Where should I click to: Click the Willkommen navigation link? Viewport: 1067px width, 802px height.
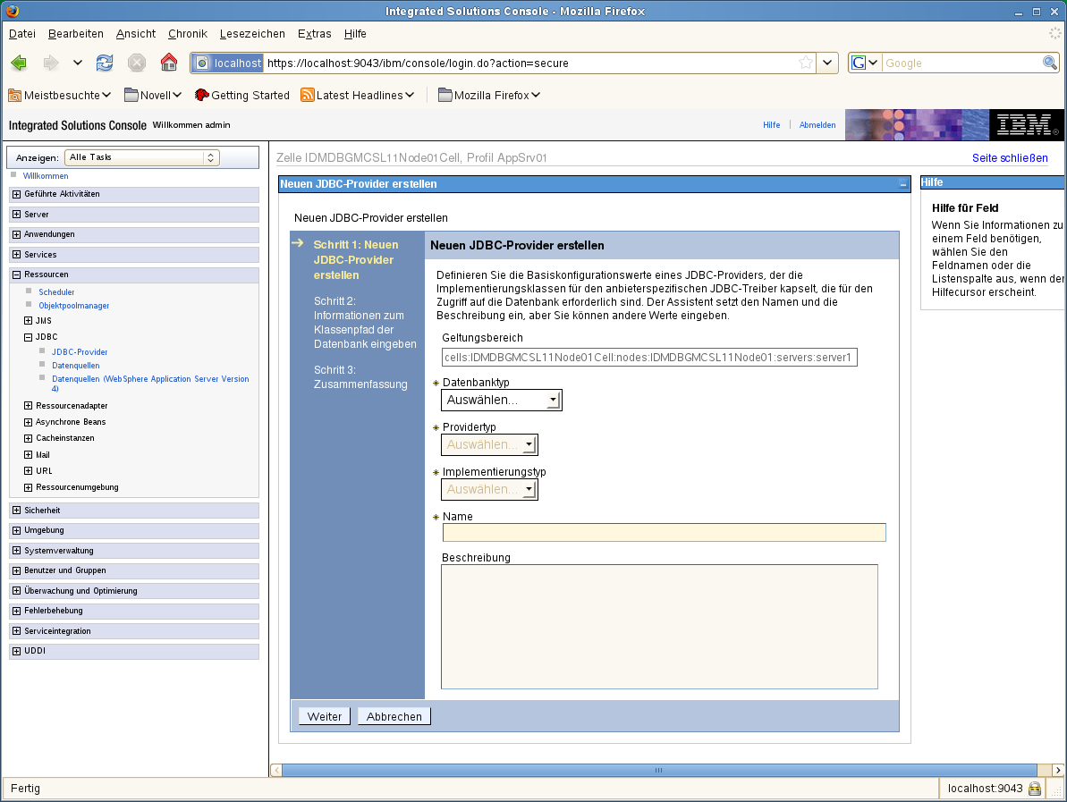46,176
